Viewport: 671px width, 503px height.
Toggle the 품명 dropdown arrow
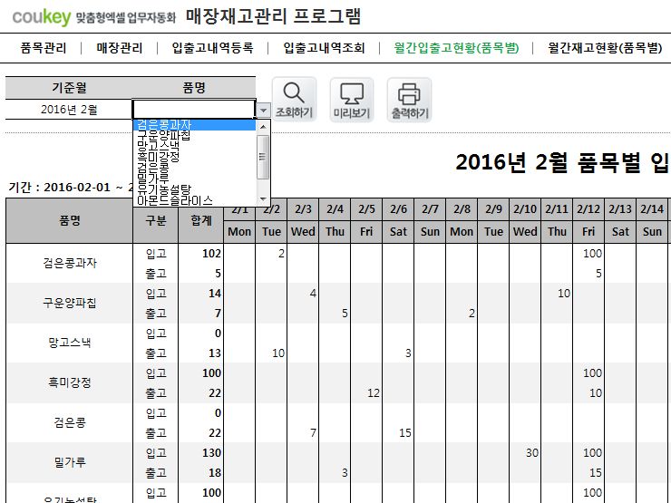point(263,111)
